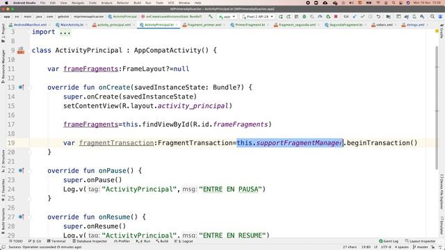This screenshot has height=250, width=445.
Task: Click the Debug app bug icon
Action: click(x=305, y=17)
